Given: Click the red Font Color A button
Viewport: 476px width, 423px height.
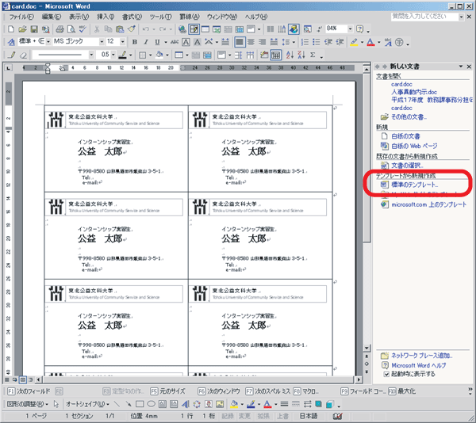Looking at the screenshot, I should (370, 42).
